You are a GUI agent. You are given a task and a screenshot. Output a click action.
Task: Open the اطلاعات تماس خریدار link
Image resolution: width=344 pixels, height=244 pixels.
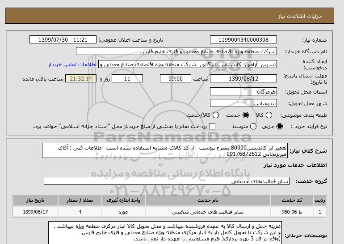[72, 64]
